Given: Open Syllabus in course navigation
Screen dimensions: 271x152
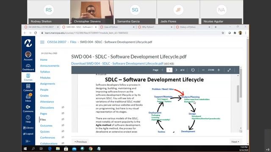Looking at the screenshot, I should (x=45, y=72).
